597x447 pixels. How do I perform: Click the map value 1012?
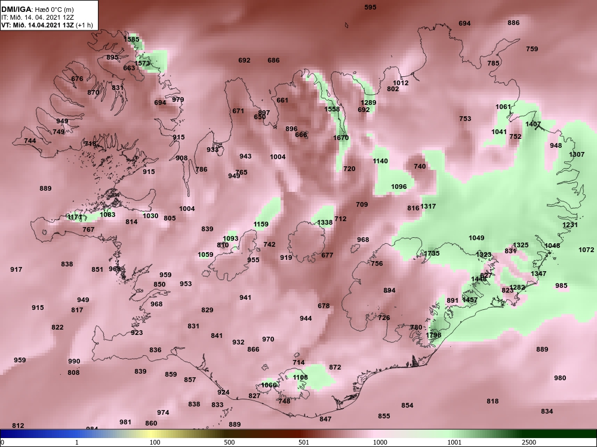[x=401, y=83]
